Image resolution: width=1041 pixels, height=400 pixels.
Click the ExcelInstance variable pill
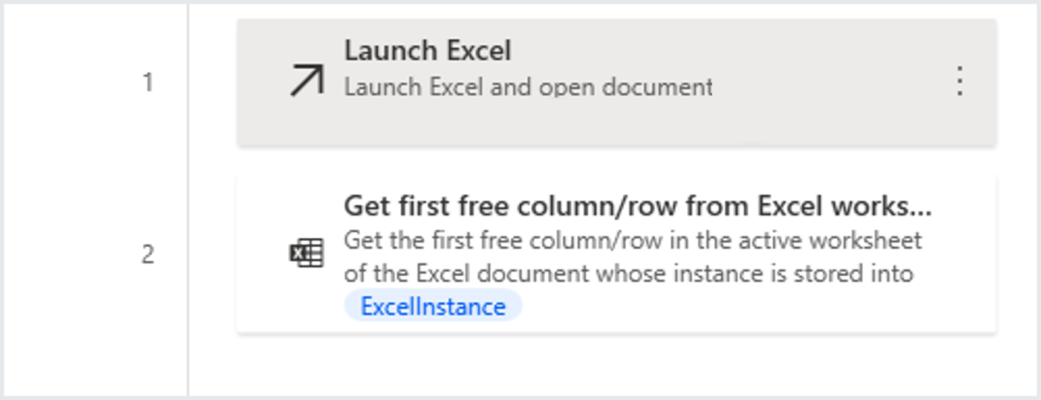point(433,305)
